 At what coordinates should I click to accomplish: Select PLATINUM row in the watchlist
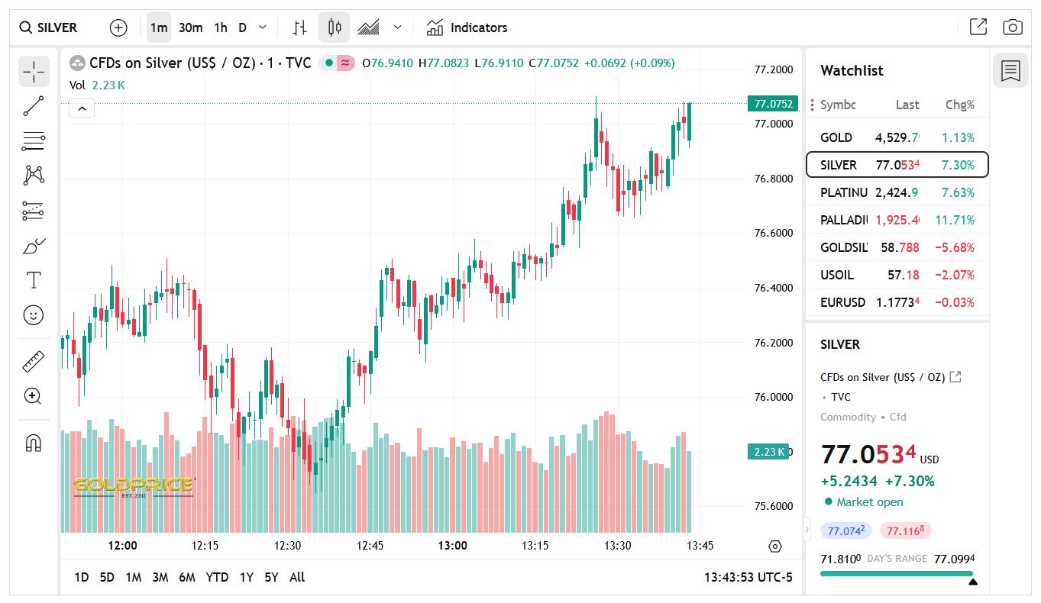coord(897,192)
